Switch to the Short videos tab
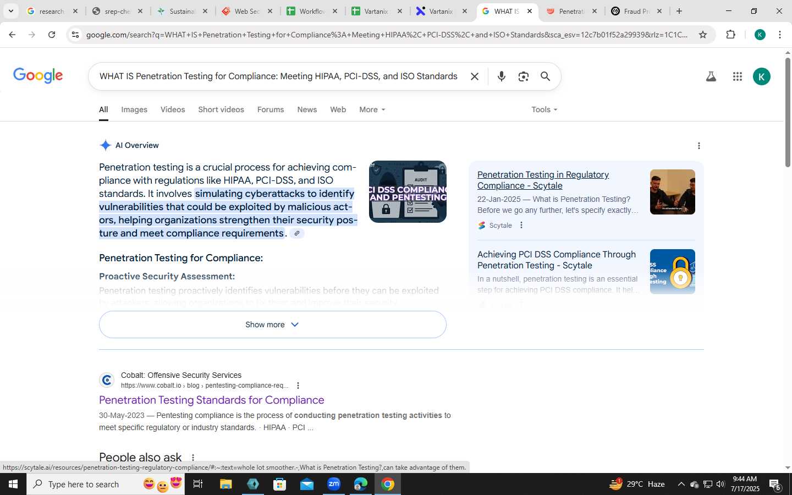 221,109
